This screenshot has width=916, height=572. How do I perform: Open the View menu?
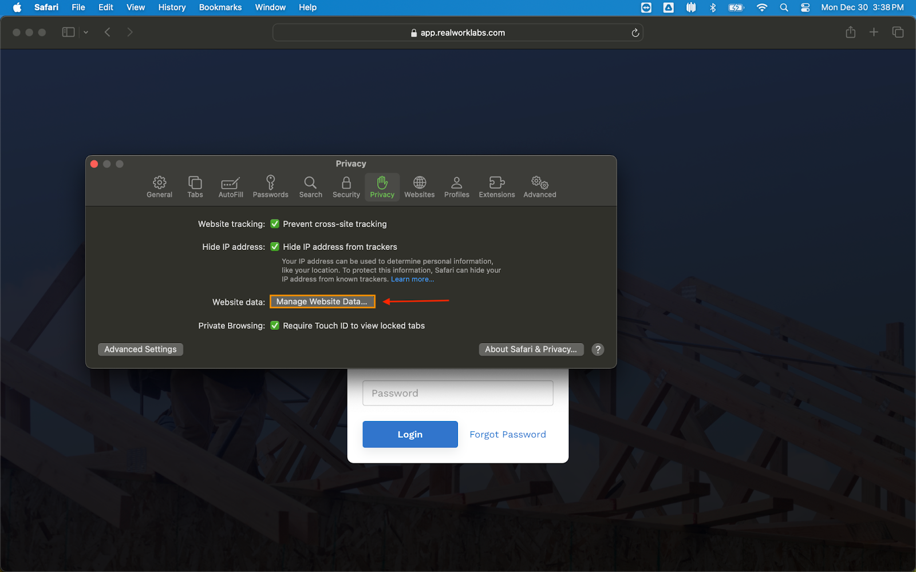[x=136, y=7]
